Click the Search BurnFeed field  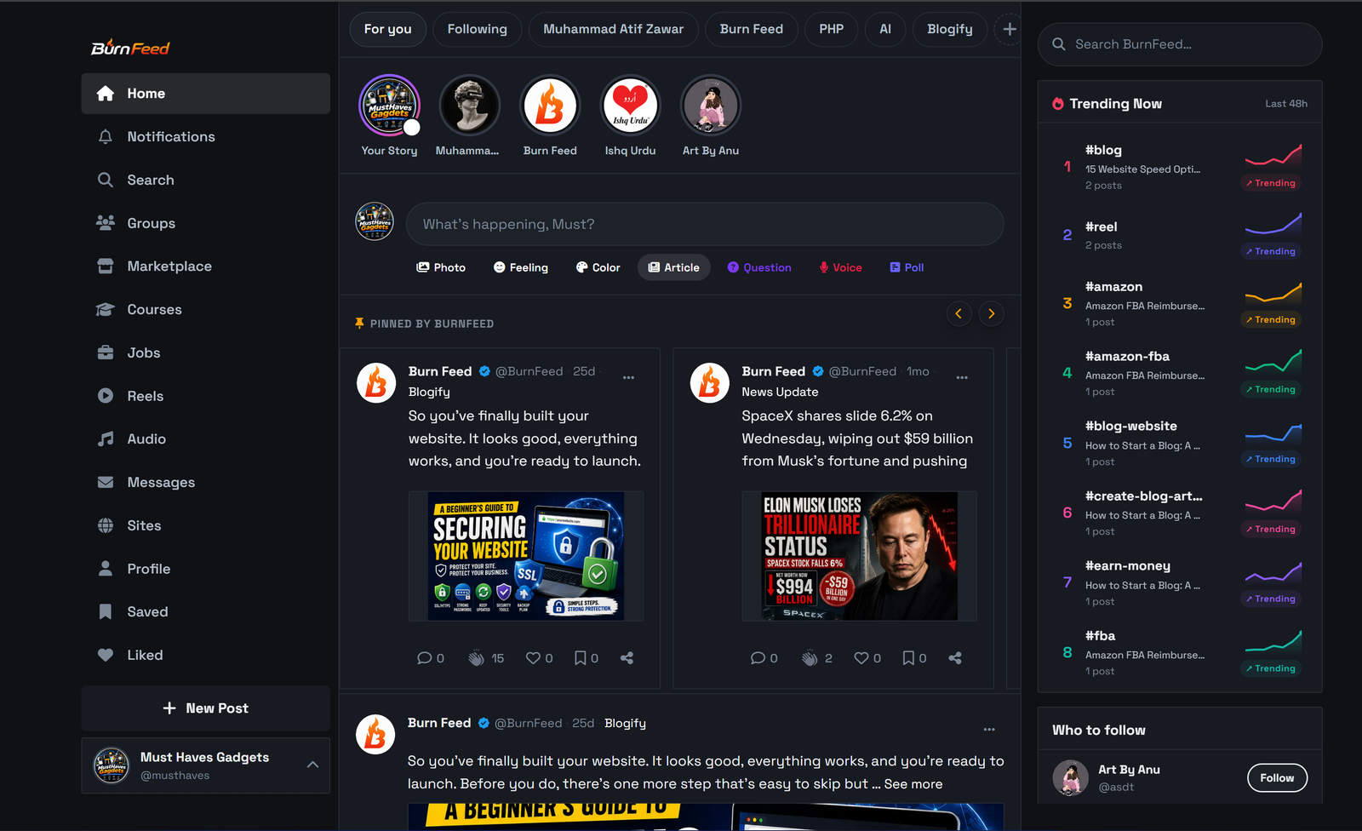tap(1180, 44)
